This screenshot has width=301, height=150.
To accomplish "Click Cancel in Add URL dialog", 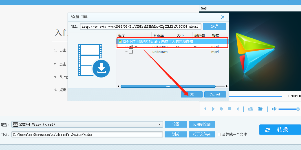I will 215,94.
